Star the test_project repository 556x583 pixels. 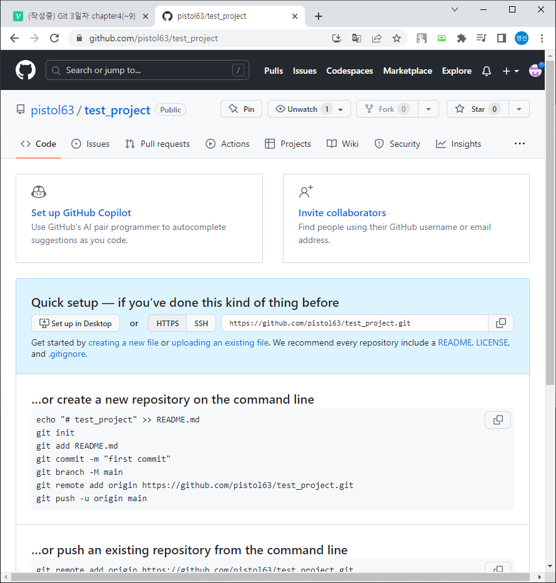[x=478, y=109]
